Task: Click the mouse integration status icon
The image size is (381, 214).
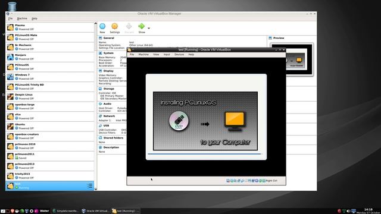Action: 261,181
